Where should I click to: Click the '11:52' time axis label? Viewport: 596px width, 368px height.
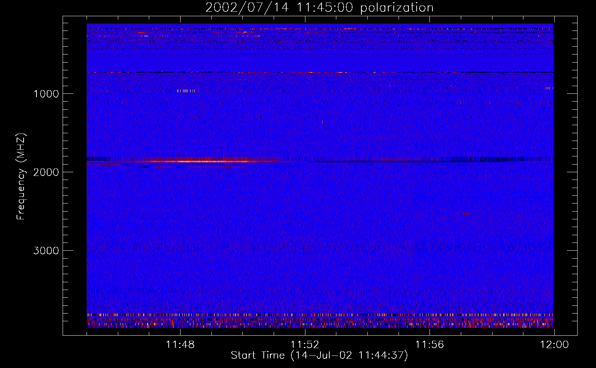tap(305, 345)
